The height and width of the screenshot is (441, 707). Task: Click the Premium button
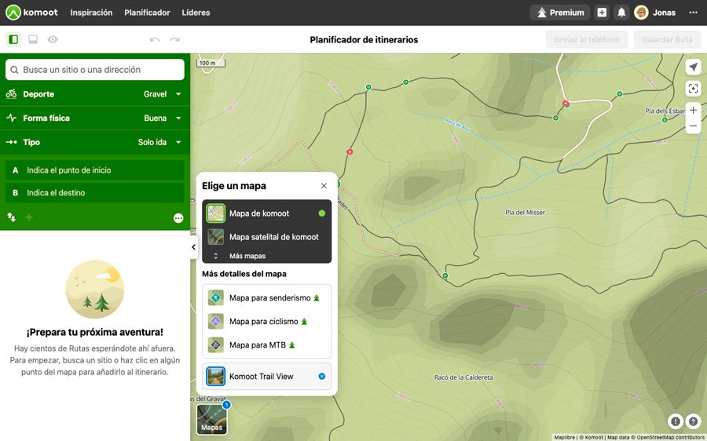[560, 13]
